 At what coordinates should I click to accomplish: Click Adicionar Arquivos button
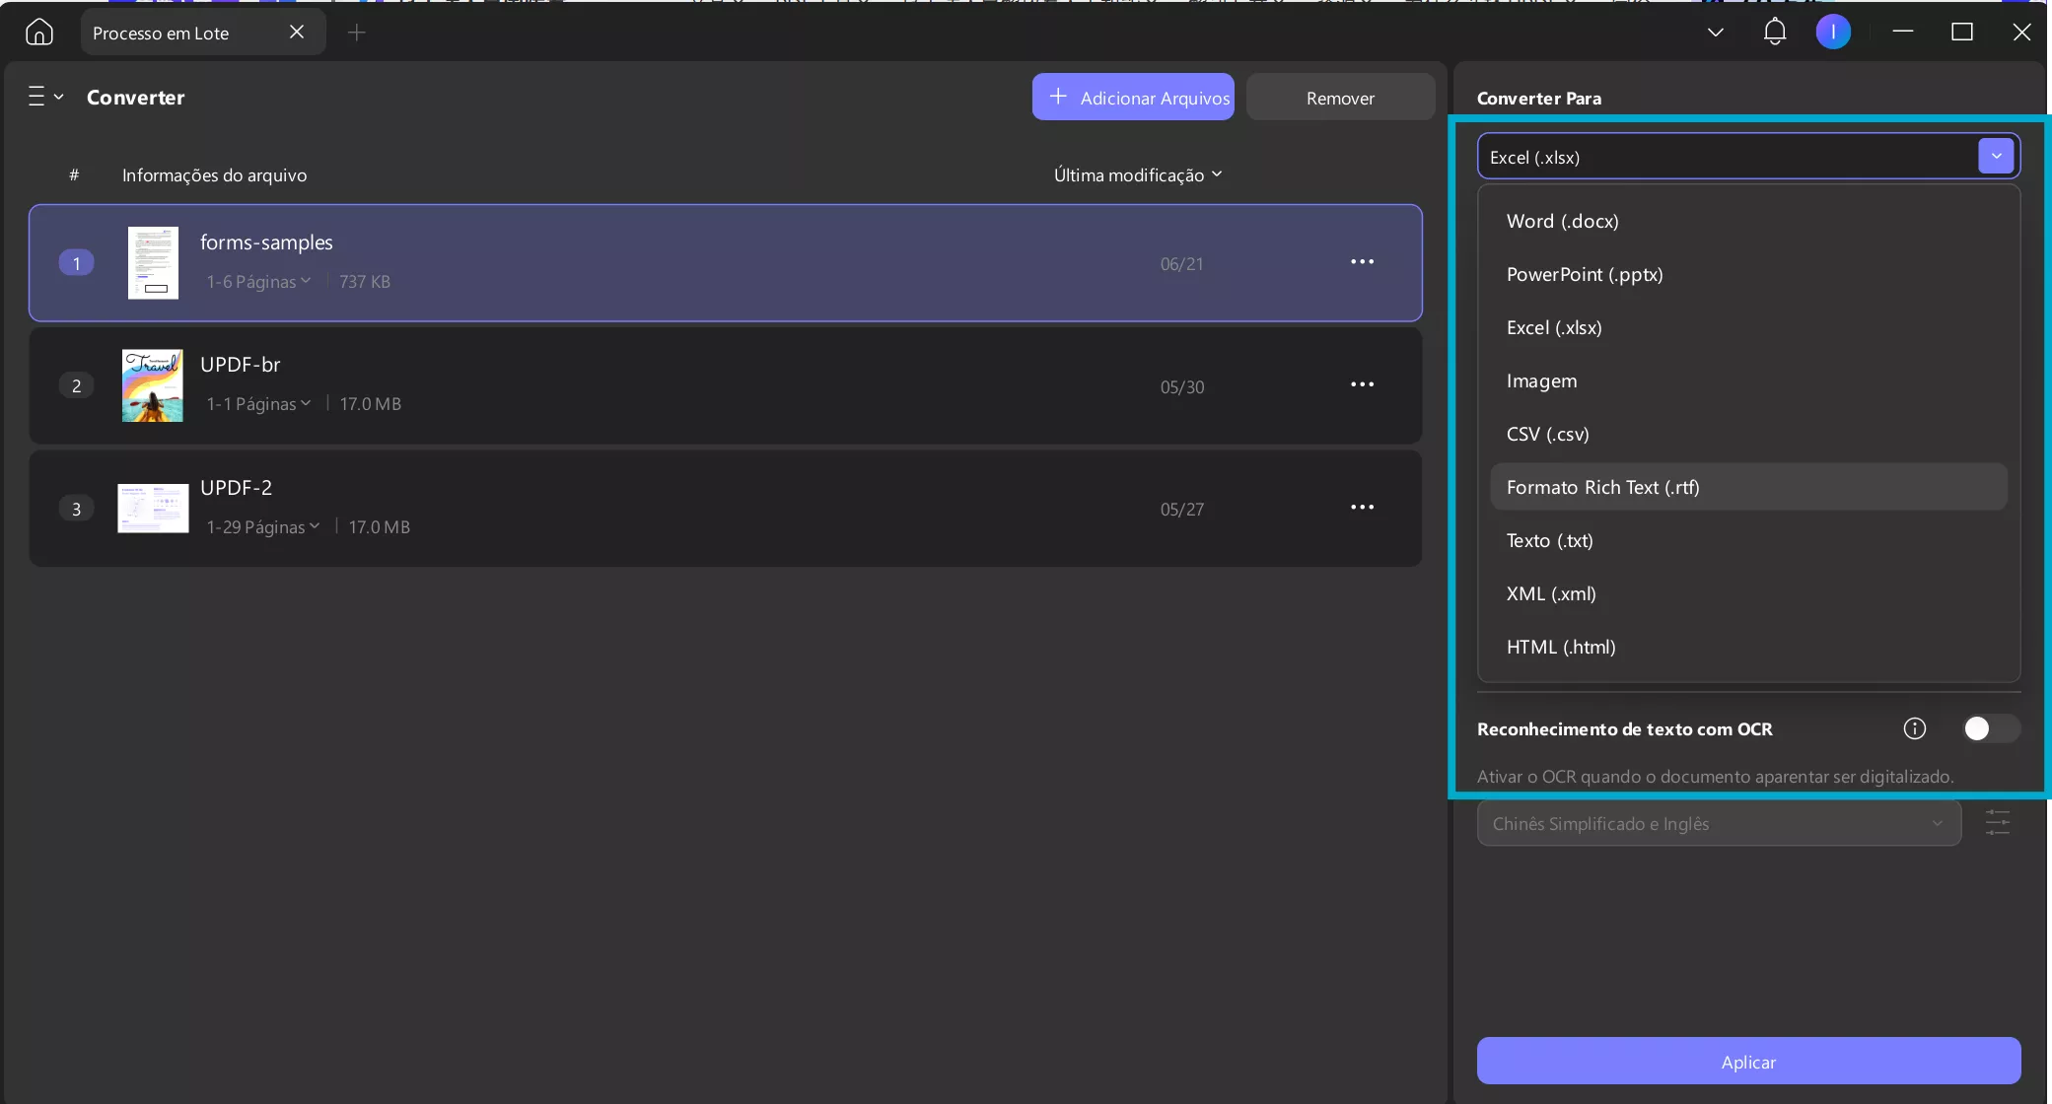pos(1133,98)
